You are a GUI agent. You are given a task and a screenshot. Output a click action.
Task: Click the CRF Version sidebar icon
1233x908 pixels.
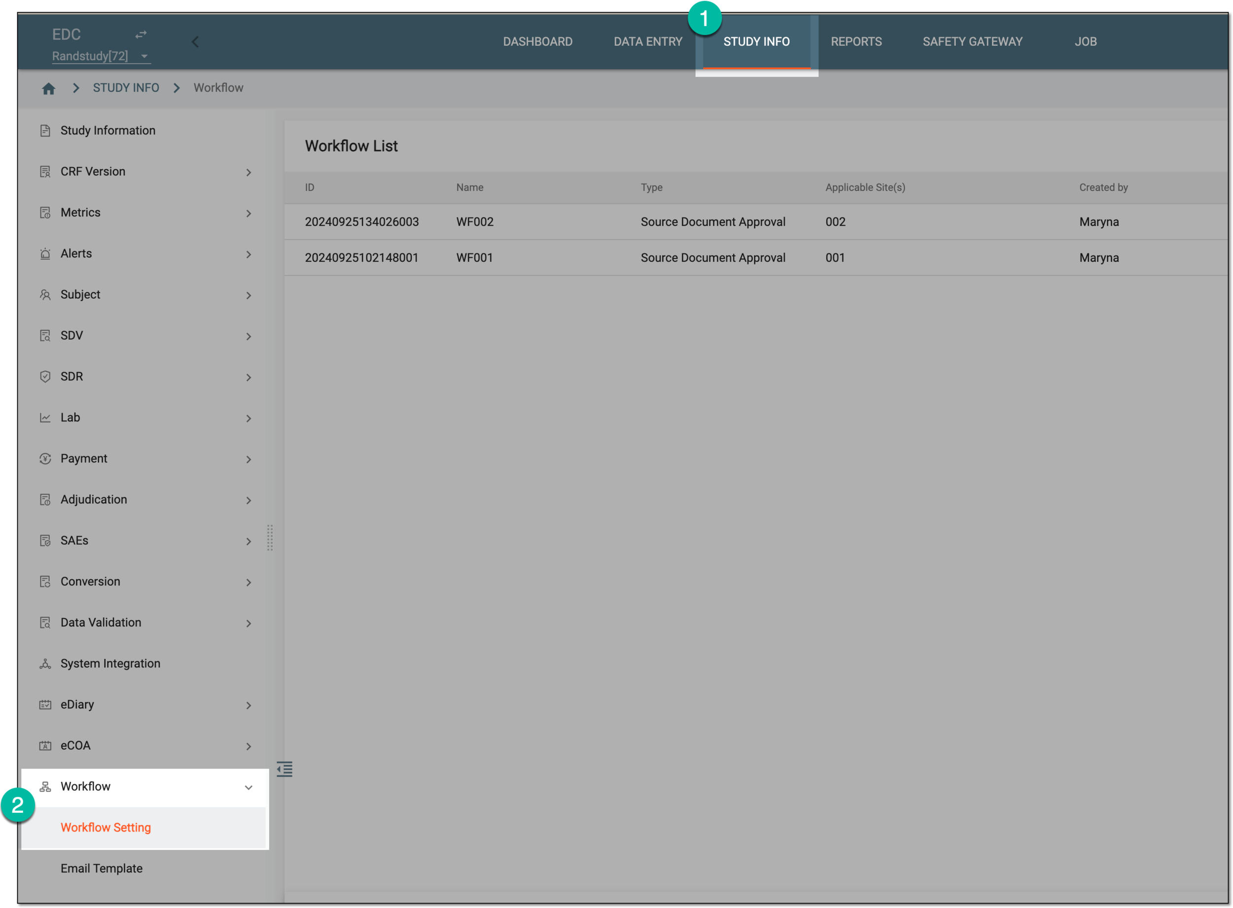coord(45,172)
